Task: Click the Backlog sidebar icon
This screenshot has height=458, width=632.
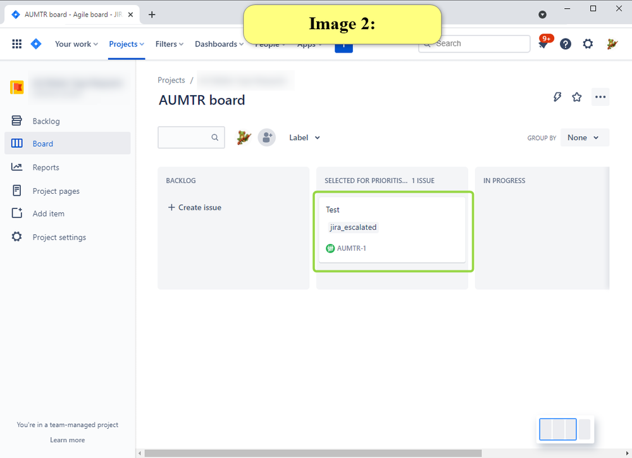Action: click(16, 120)
